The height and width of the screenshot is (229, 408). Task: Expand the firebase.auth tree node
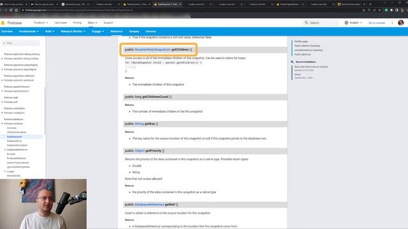tap(2, 102)
